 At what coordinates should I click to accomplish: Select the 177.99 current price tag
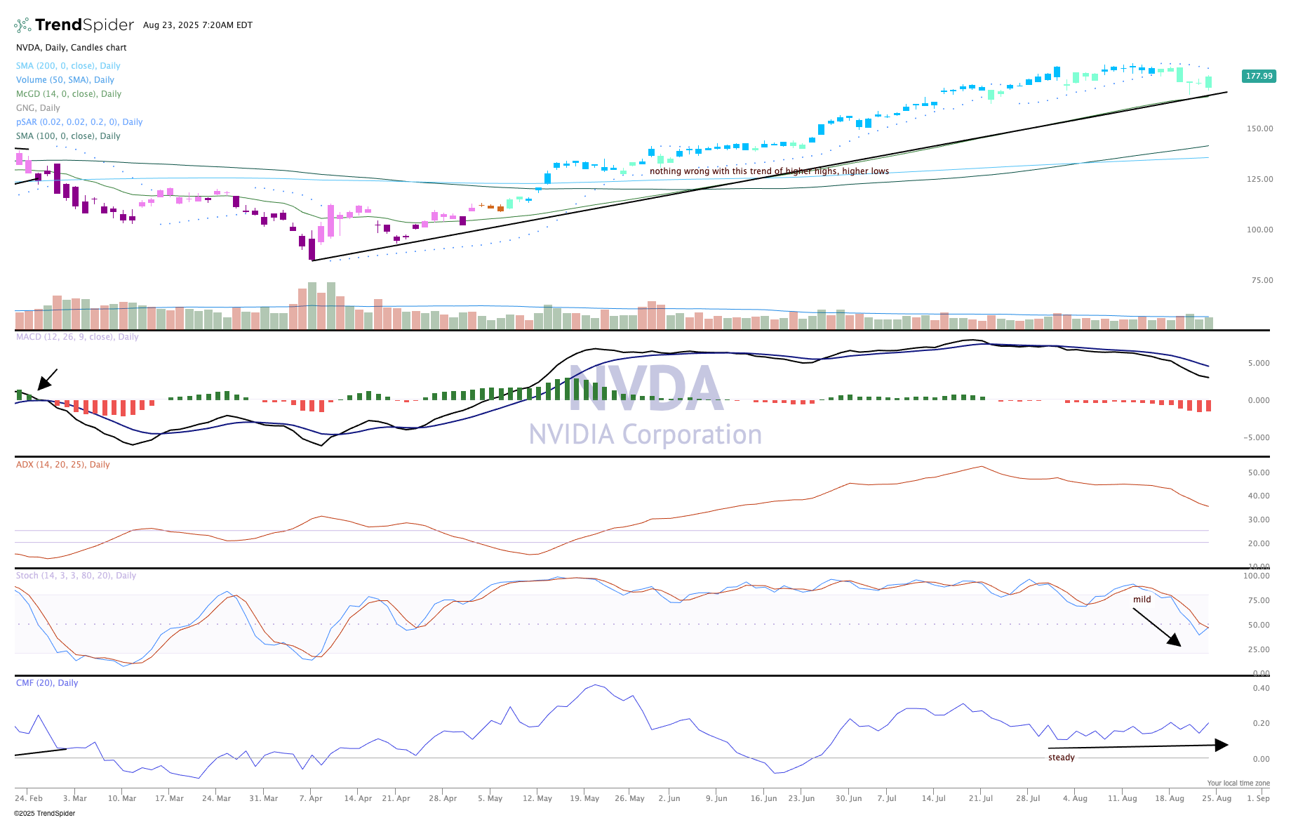(1259, 76)
